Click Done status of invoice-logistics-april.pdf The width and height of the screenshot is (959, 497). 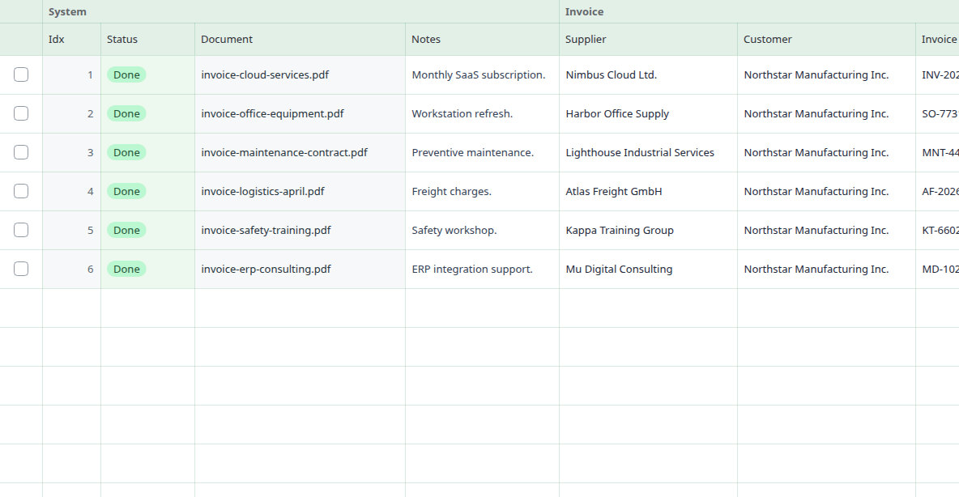coord(126,191)
